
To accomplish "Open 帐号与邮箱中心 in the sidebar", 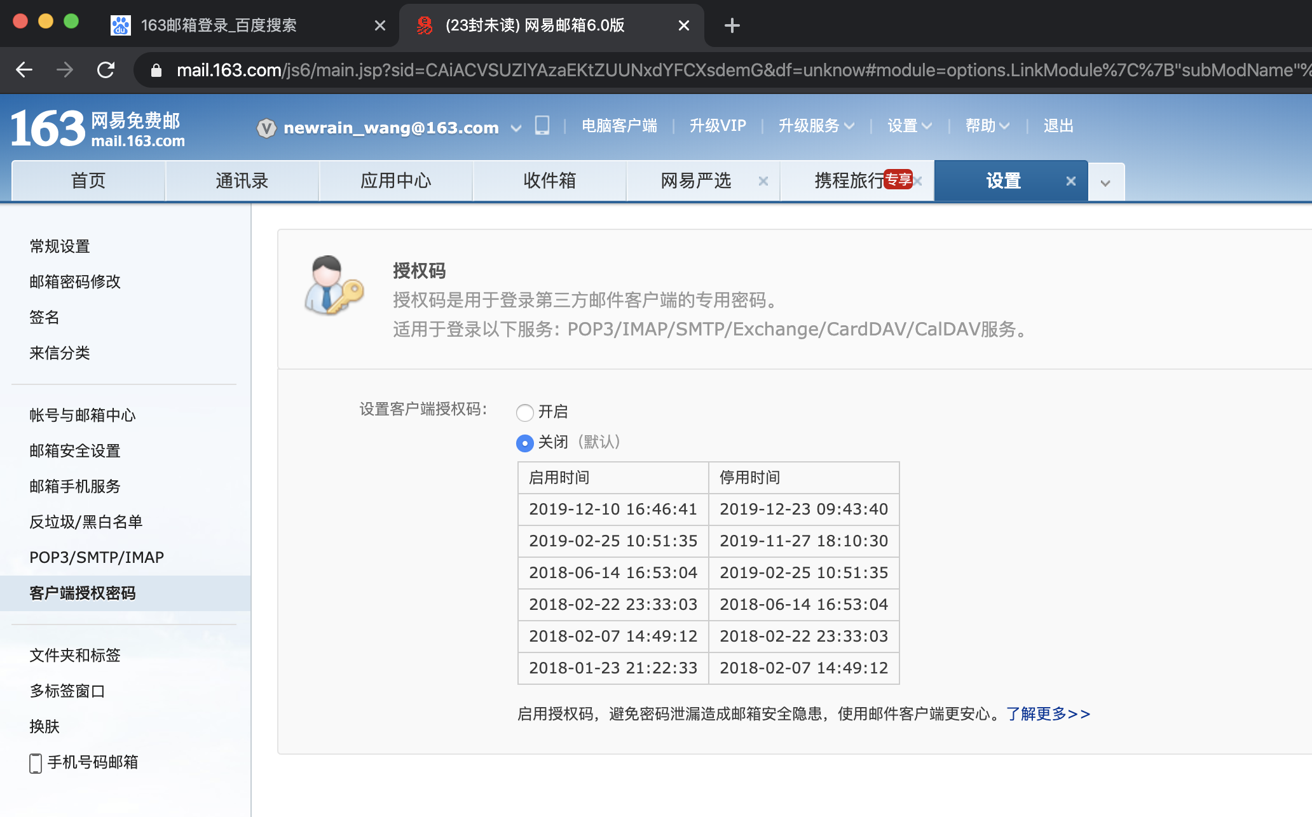I will (83, 415).
